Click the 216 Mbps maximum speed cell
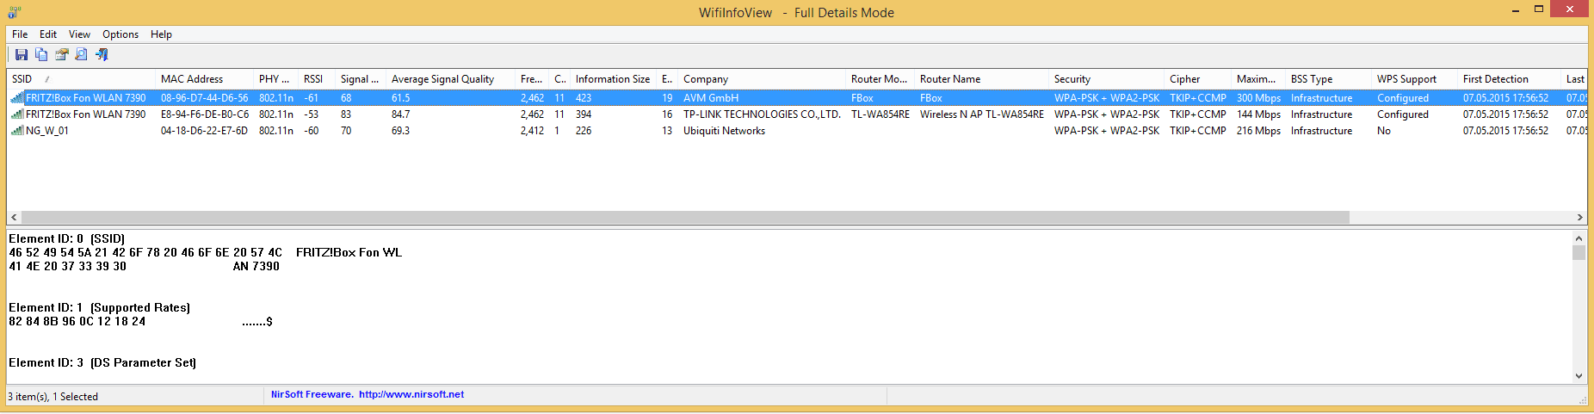 pyautogui.click(x=1258, y=131)
